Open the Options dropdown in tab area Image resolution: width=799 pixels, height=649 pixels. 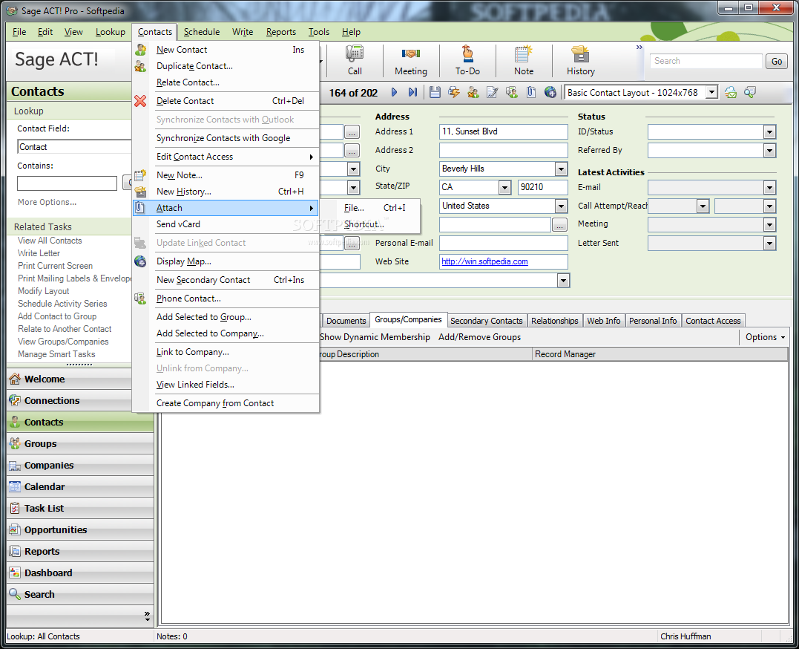coord(765,336)
